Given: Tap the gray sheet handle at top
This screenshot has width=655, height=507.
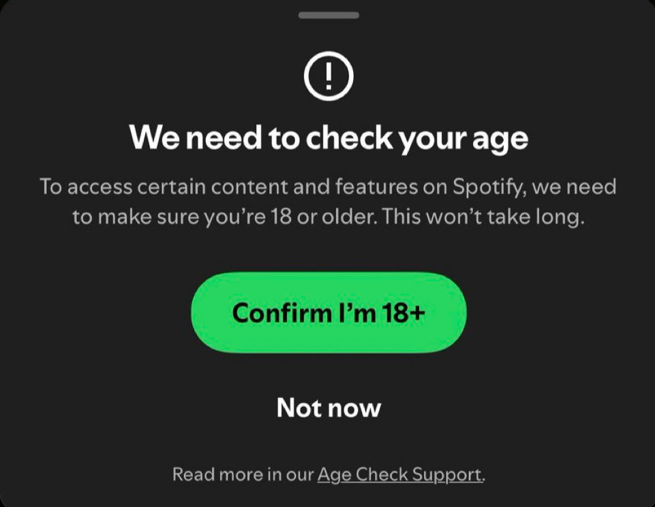Looking at the screenshot, I should click(x=329, y=16).
